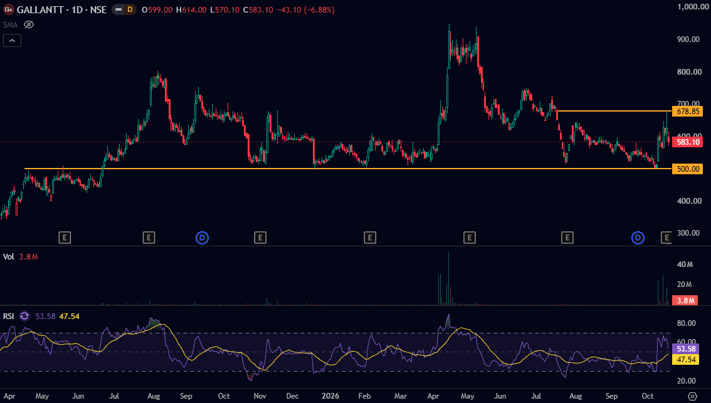This screenshot has height=403, width=711.
Task: Click the 53.58 value beside RSI
Action: click(x=45, y=316)
